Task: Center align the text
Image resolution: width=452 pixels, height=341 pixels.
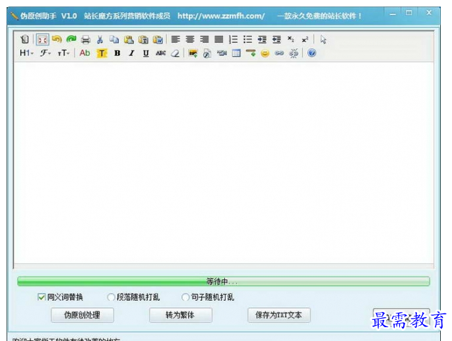Action: click(190, 39)
